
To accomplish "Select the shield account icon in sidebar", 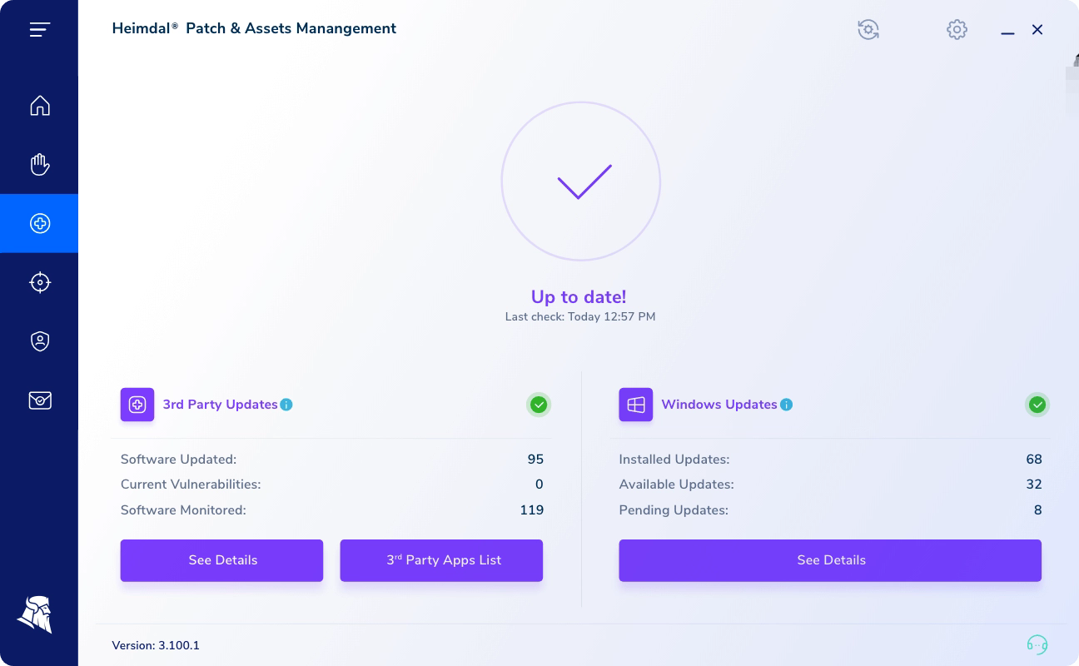I will point(39,340).
